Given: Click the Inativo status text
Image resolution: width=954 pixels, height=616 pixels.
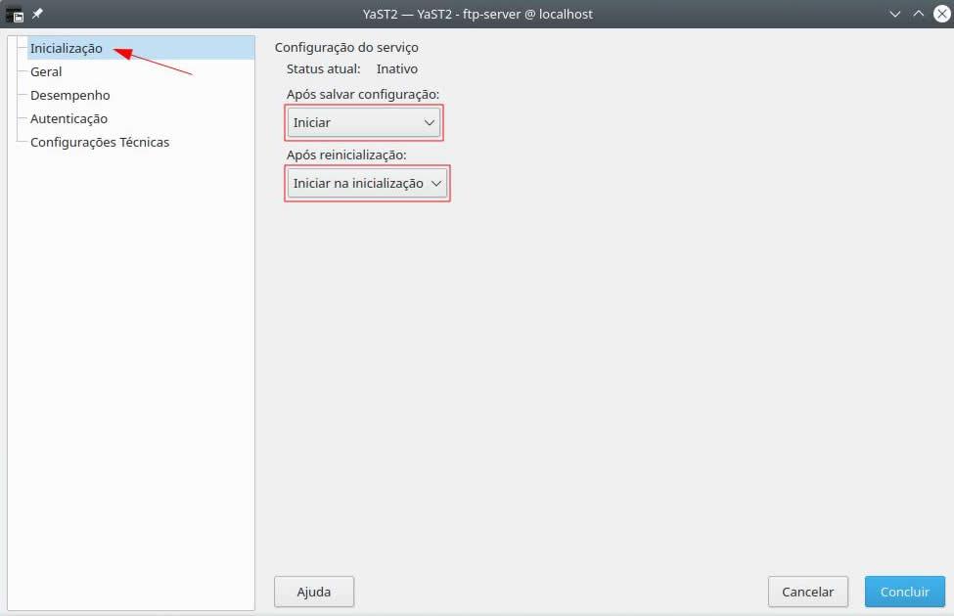Looking at the screenshot, I should coord(397,69).
